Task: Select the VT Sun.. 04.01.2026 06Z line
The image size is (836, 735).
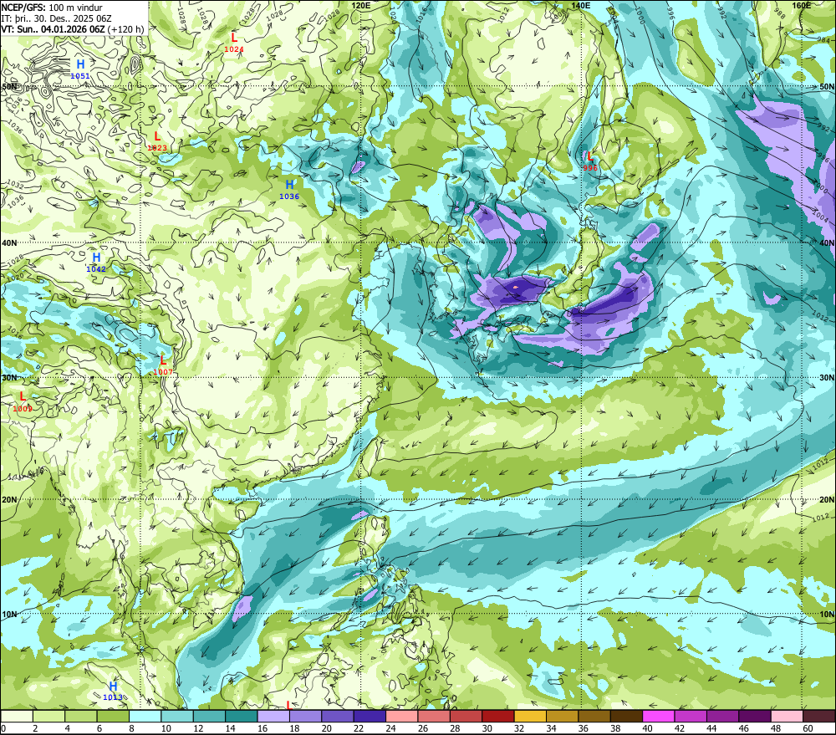Action: pyautogui.click(x=73, y=28)
